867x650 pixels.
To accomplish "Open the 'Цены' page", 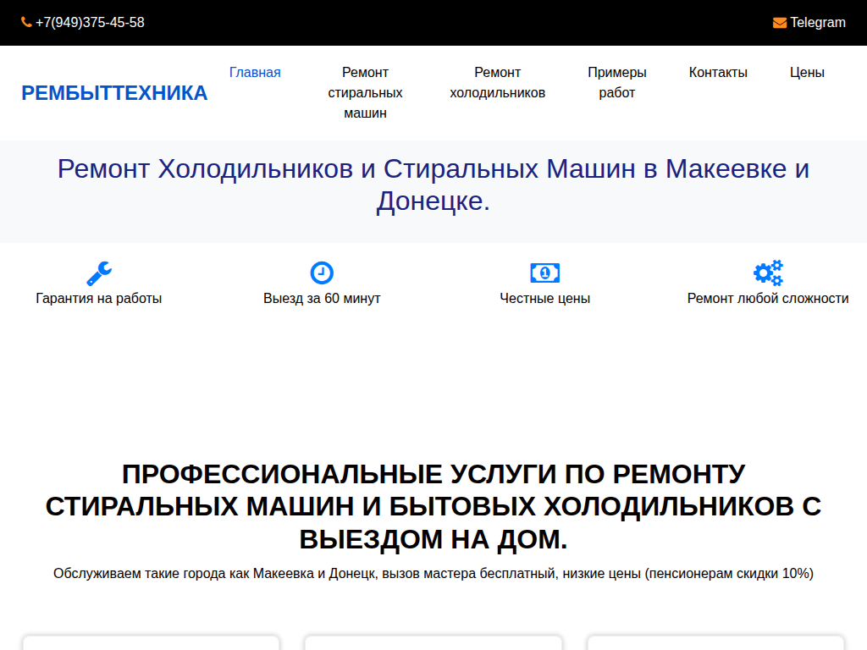I will [x=806, y=72].
